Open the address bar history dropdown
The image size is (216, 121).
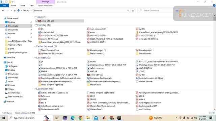(x=128, y=10)
